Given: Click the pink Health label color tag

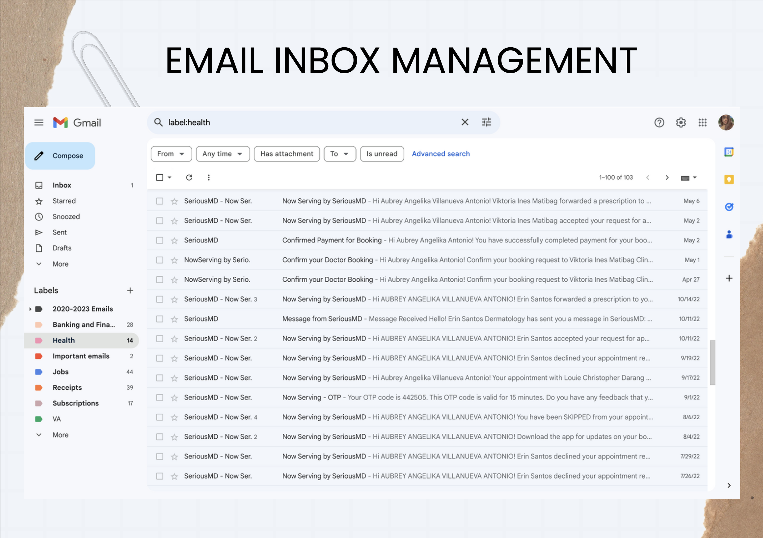Looking at the screenshot, I should click(x=39, y=340).
